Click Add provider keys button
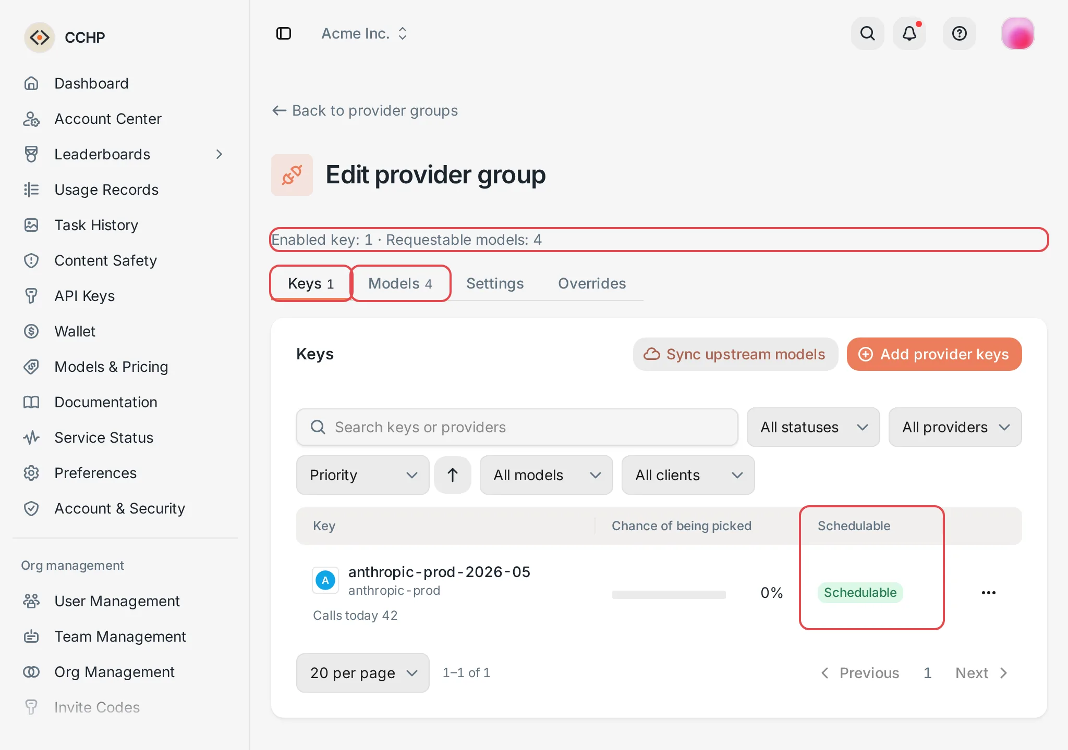This screenshot has width=1068, height=750. [x=934, y=354]
